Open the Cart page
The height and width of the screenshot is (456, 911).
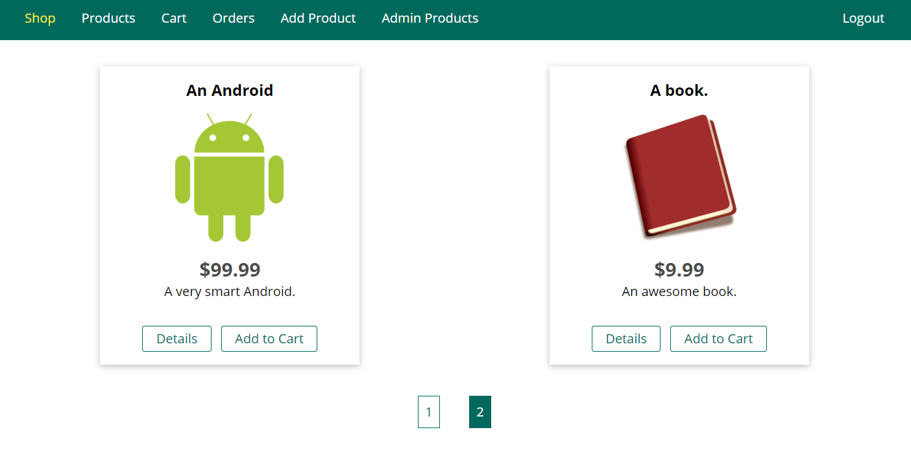pyautogui.click(x=174, y=18)
